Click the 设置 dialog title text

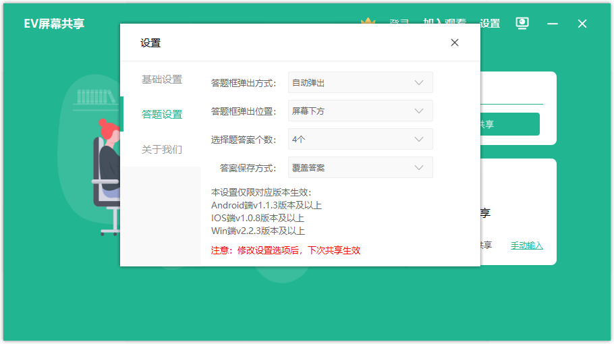(x=150, y=43)
